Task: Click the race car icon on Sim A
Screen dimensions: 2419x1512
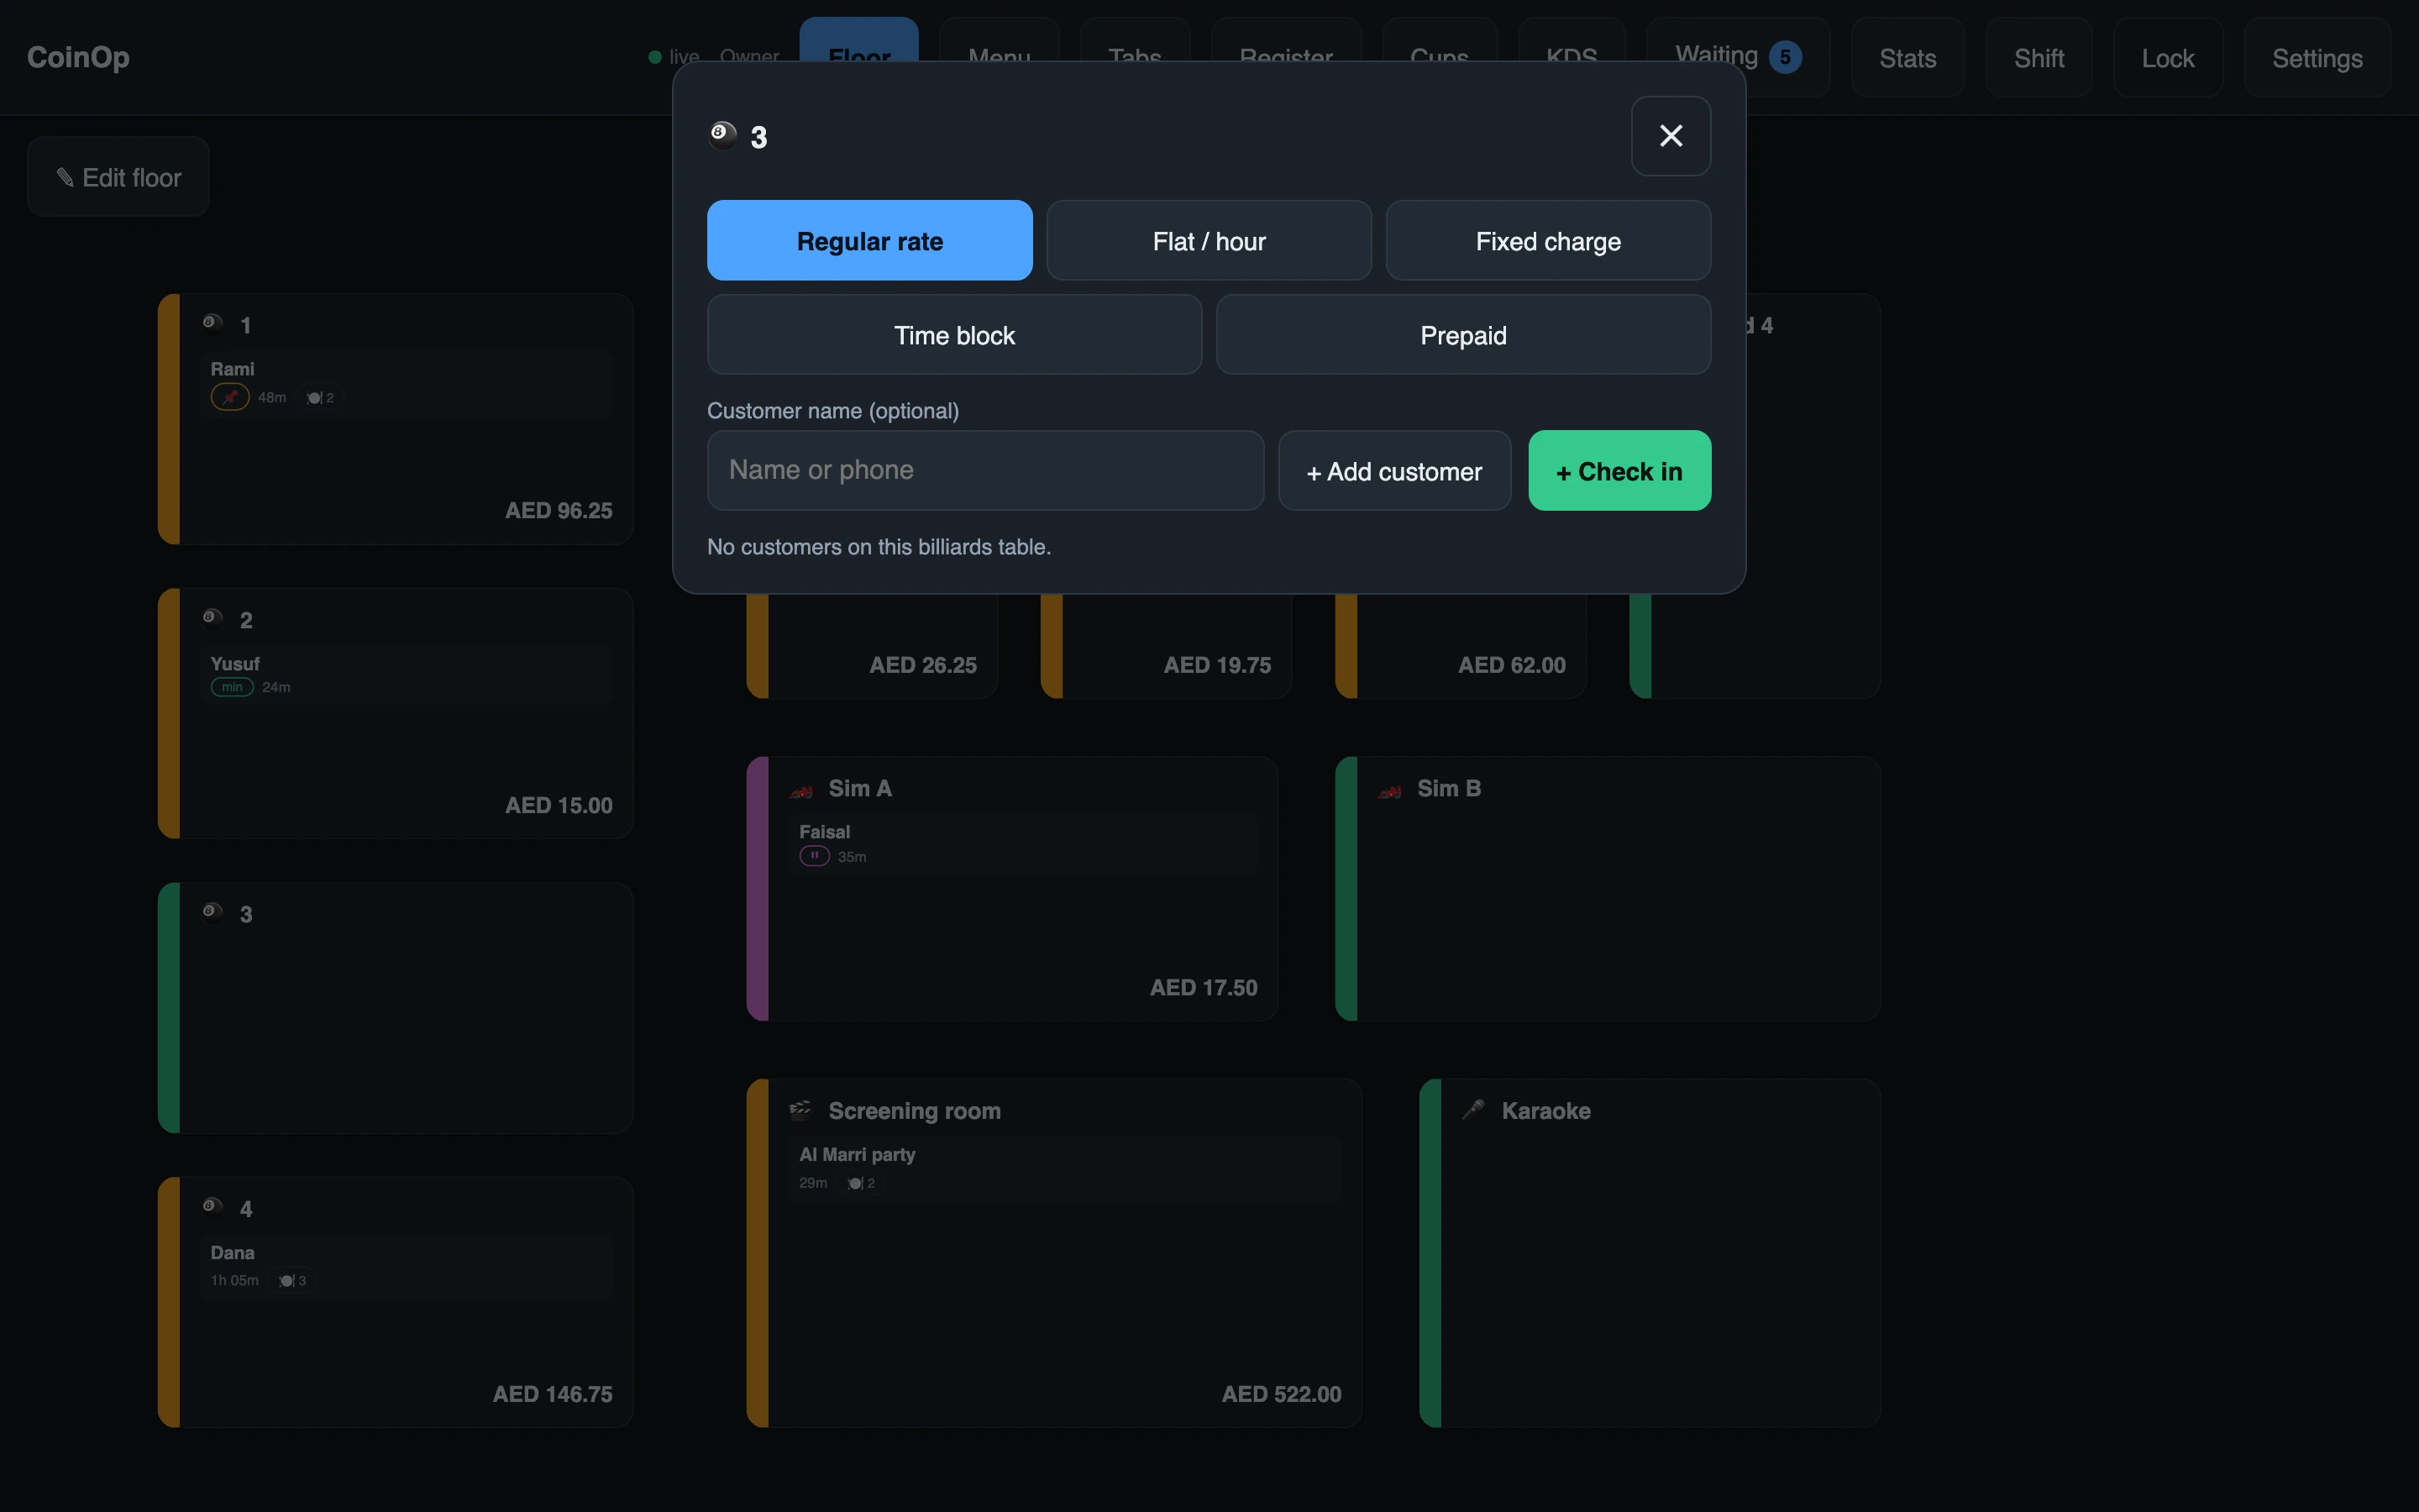Action: pyautogui.click(x=800, y=791)
